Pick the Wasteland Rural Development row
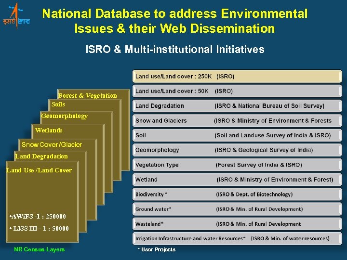 (237, 224)
